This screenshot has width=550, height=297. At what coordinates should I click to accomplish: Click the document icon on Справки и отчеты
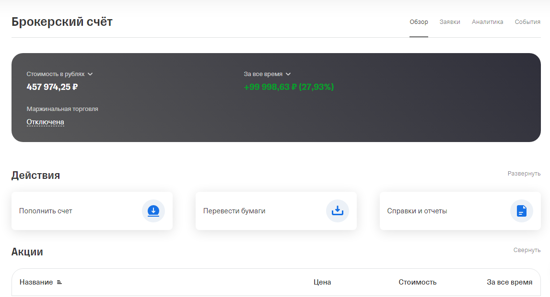coord(521,211)
